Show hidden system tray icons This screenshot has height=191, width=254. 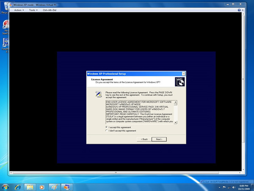click(219, 188)
